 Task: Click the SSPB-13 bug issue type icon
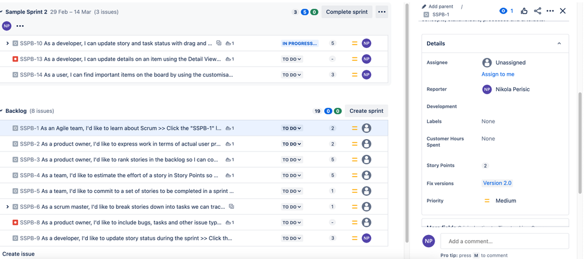pyautogui.click(x=15, y=59)
